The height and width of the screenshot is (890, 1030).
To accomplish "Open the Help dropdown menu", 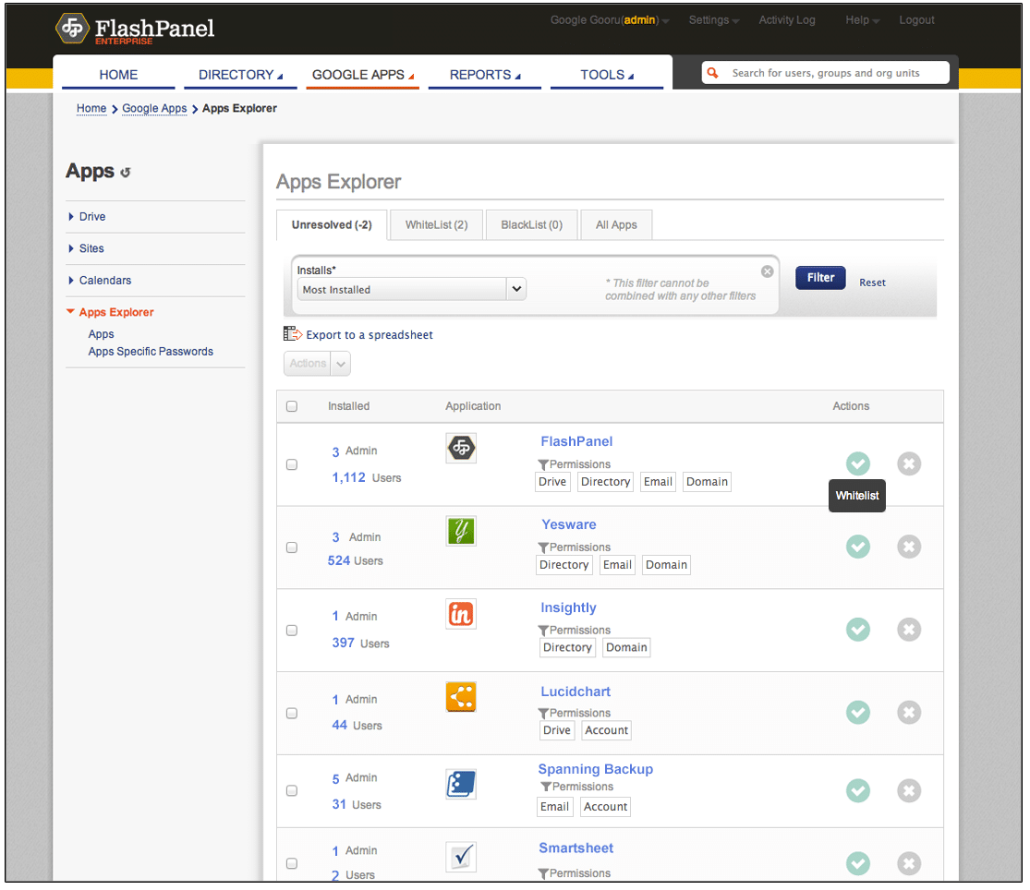I will 863,20.
